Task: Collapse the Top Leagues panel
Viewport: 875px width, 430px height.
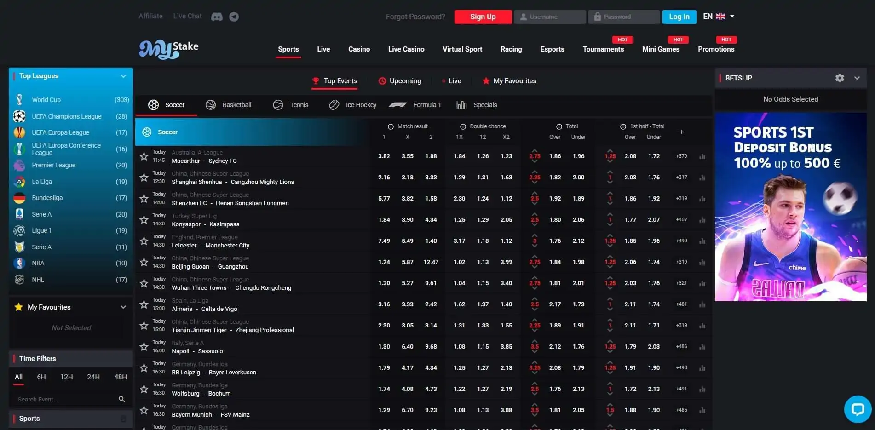Action: [x=123, y=76]
